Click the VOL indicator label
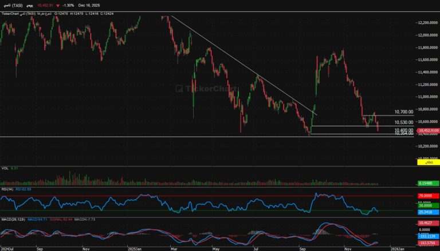Image resolution: width=440 pixels, height=251 pixels. point(5,168)
